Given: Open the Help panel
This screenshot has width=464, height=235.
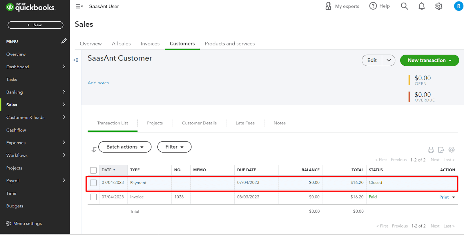Looking at the screenshot, I should coord(380,6).
